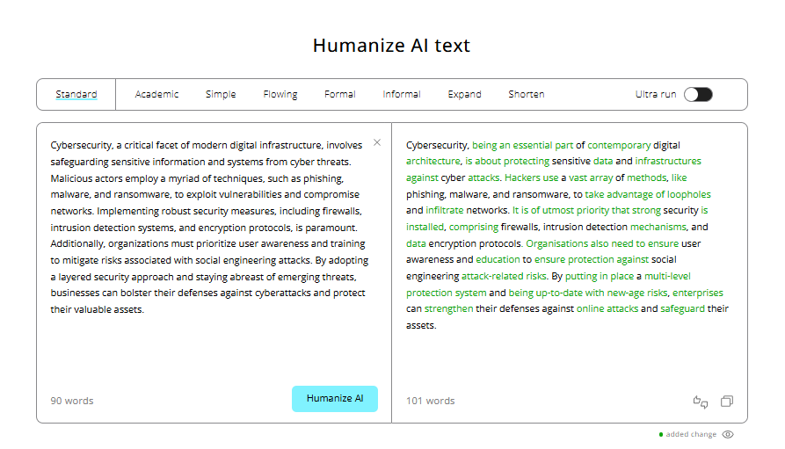785x449 pixels.
Task: Copy the humanized output text
Action: (x=727, y=402)
